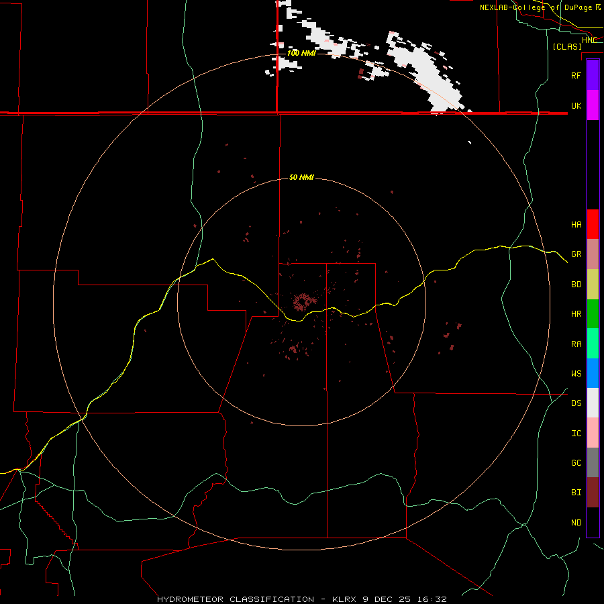This screenshot has width=604, height=604.
Task: Click the WS legend label
Action: (x=576, y=373)
